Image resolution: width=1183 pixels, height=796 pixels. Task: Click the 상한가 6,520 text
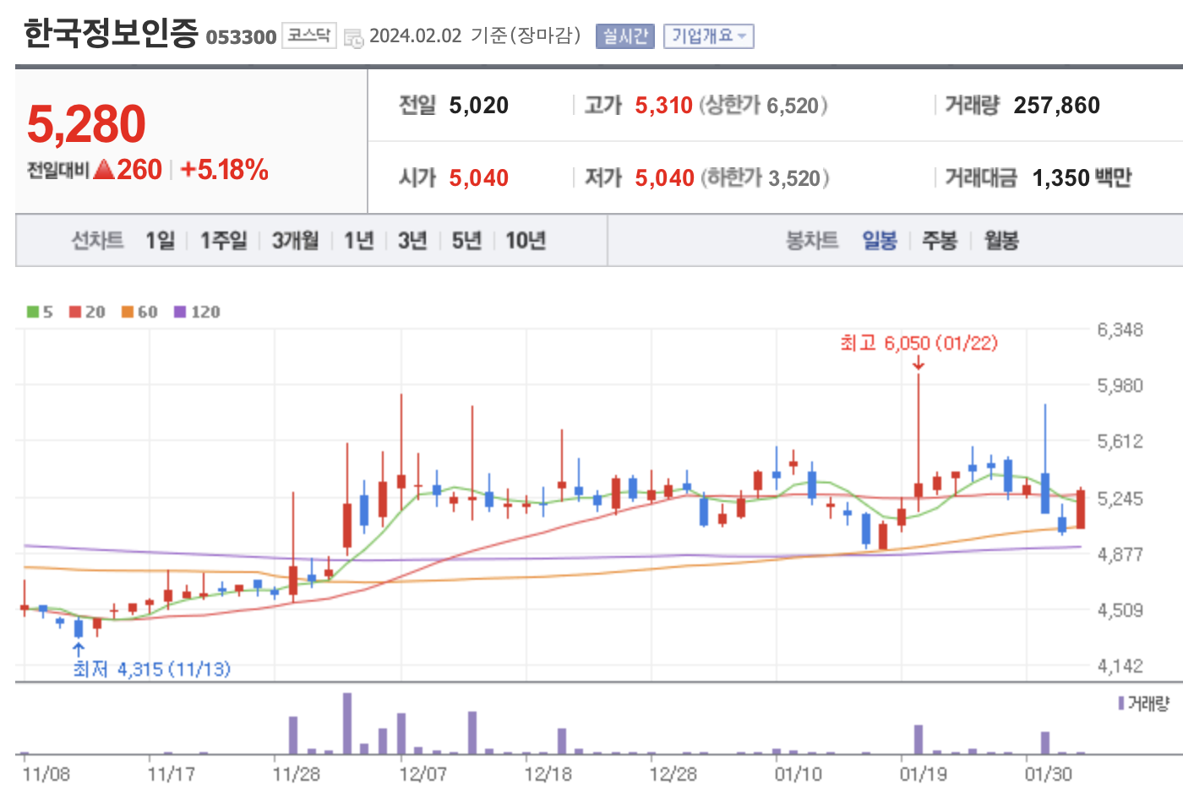pos(763,106)
